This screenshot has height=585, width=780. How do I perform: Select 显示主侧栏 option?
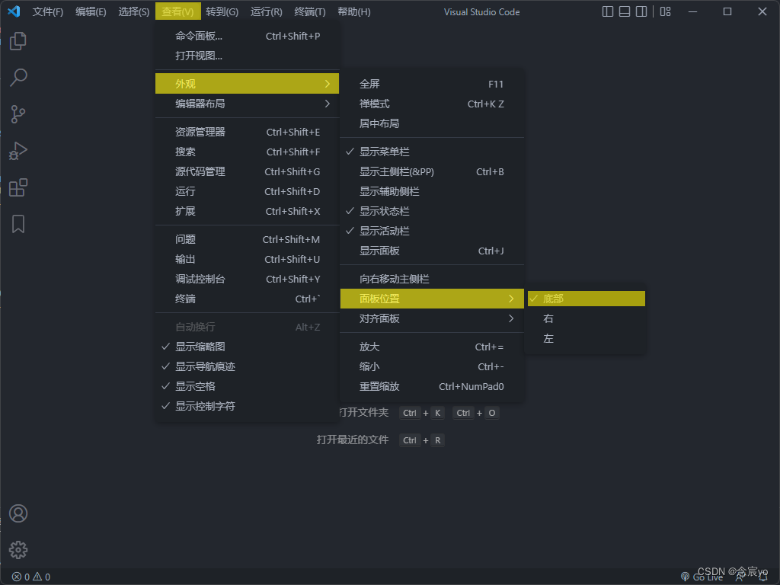432,171
